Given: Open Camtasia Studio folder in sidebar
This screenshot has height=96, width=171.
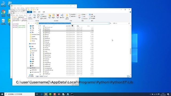Looking at the screenshot, I should 34,34.
